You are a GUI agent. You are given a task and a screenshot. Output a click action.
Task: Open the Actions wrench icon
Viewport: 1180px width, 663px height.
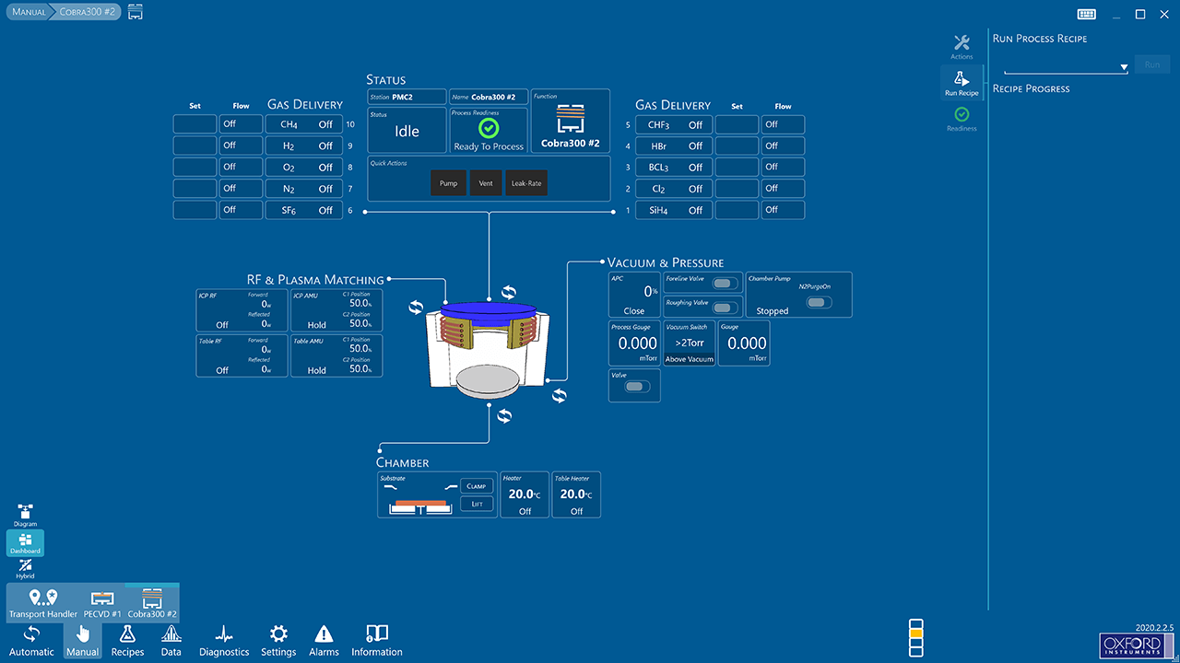point(962,47)
